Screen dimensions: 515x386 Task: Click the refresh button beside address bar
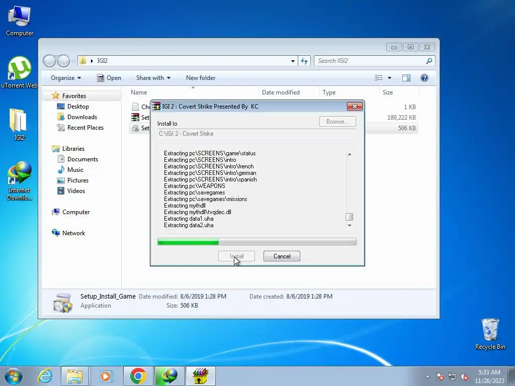tap(304, 61)
